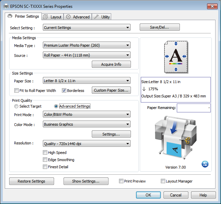Click the Acquire Info button

click(111, 64)
